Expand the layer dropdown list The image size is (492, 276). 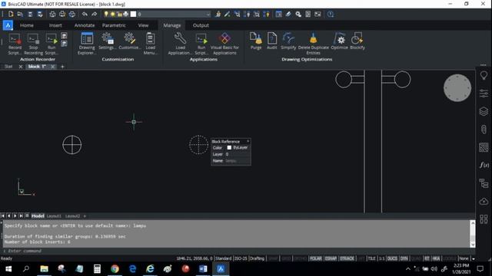(208, 14)
